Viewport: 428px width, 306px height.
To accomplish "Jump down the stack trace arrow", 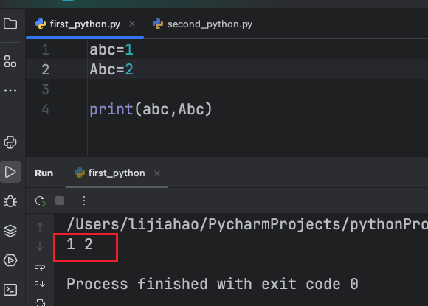I will [40, 246].
